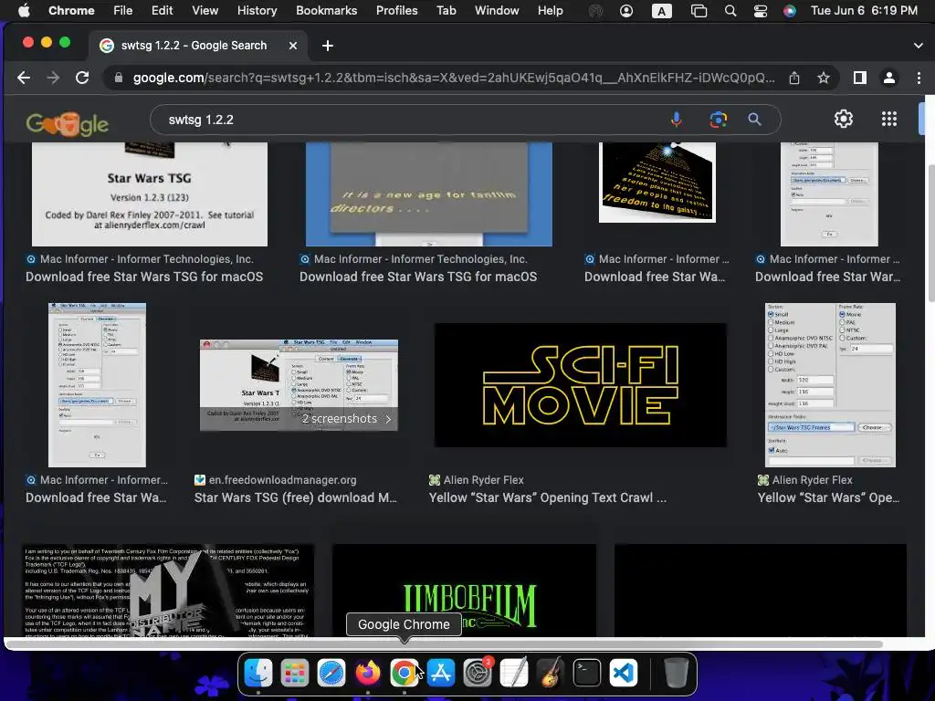Viewport: 935px width, 701px height.
Task: Open the yellow crawl text thumbnail
Action: 657,183
